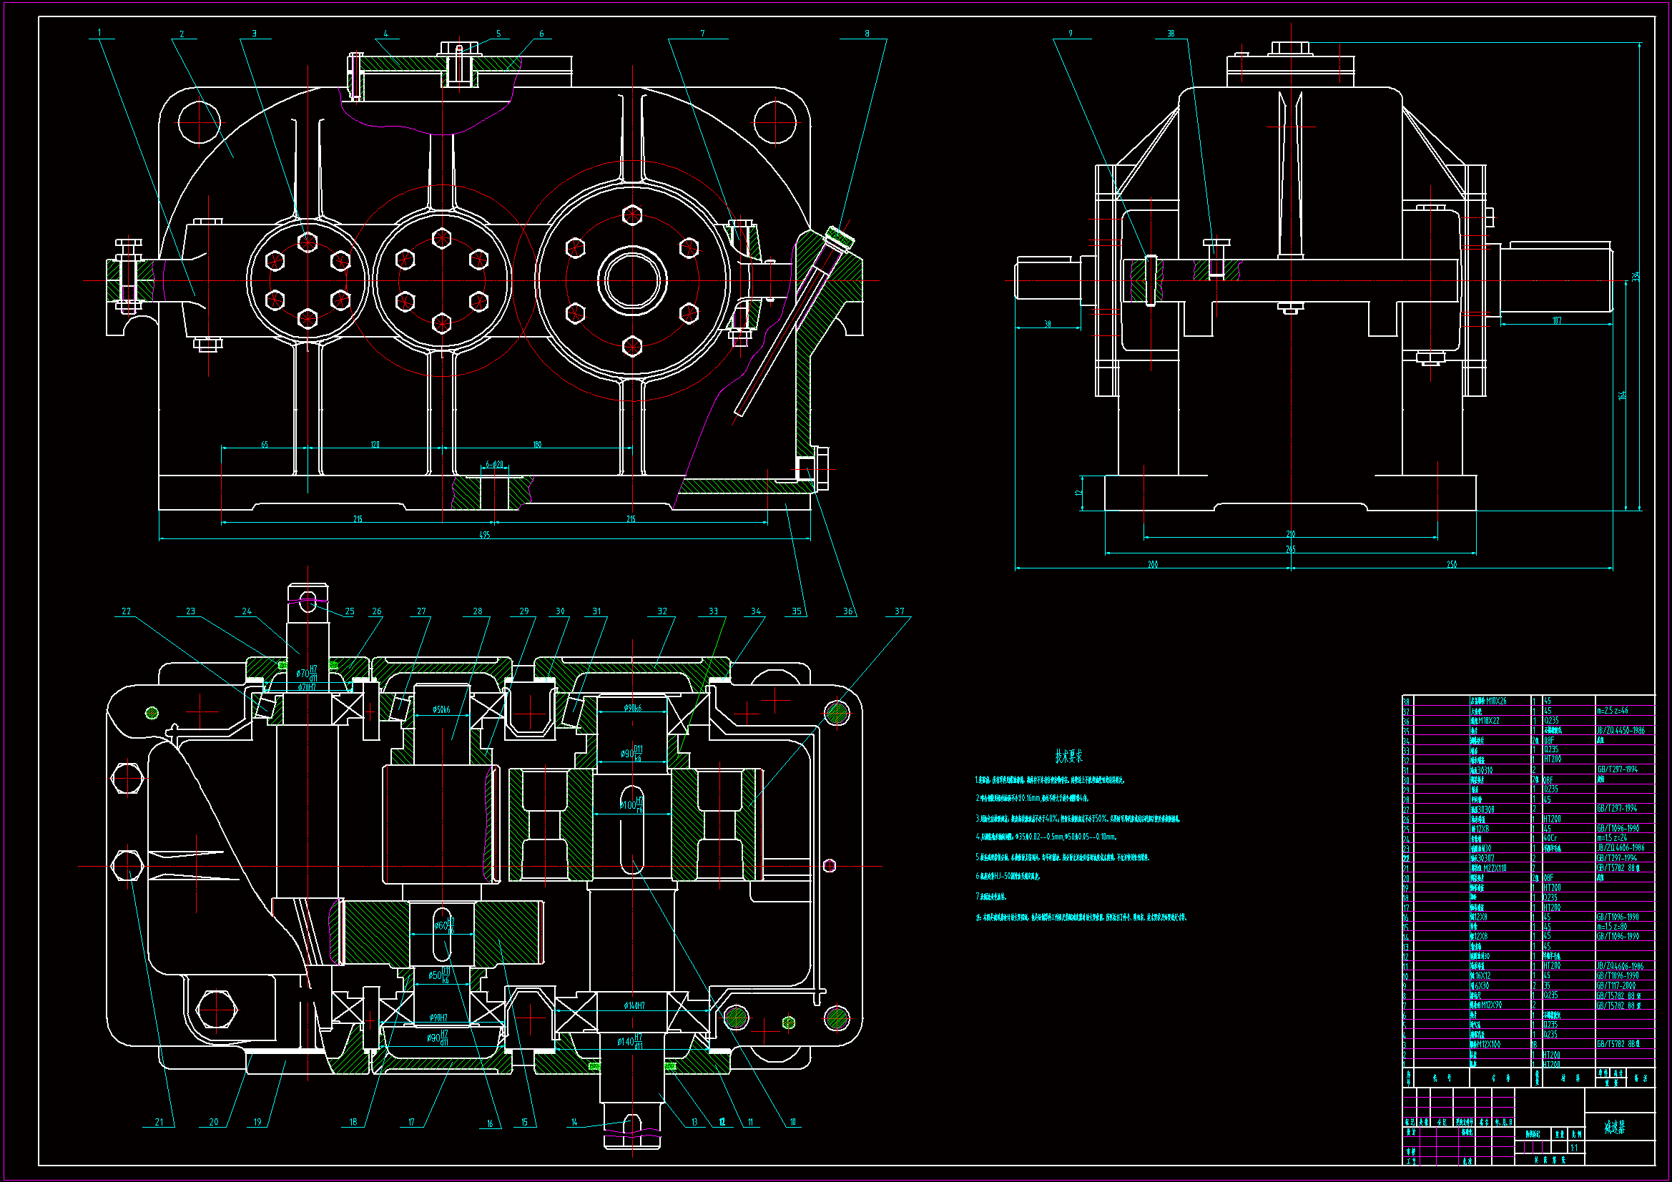Click part callout number 1 above the front view
Screen dimensions: 1672x1182
pyautogui.click(x=99, y=33)
